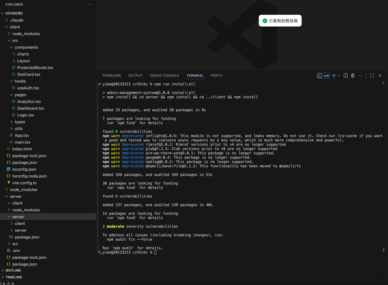The image size is (388, 285).
Task: Click the 'moderate' severity word
Action: (x=115, y=226)
